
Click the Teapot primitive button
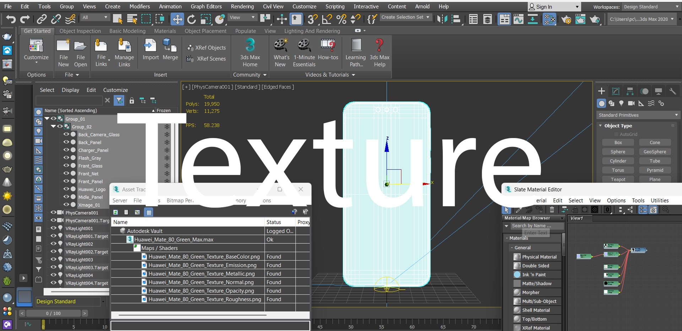(618, 179)
